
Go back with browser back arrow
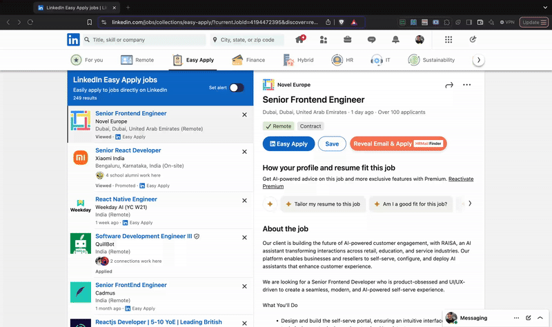(8, 22)
